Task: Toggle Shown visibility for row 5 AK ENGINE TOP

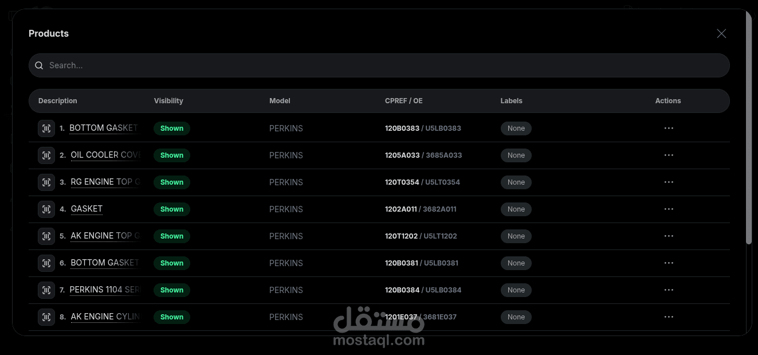Action: [x=172, y=236]
